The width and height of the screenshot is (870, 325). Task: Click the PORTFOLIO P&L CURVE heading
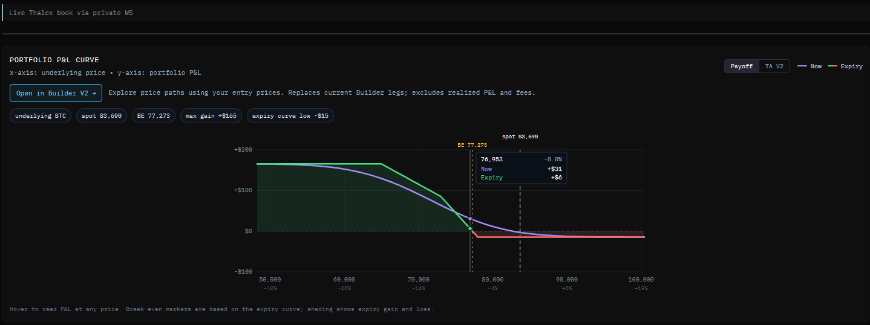click(54, 60)
